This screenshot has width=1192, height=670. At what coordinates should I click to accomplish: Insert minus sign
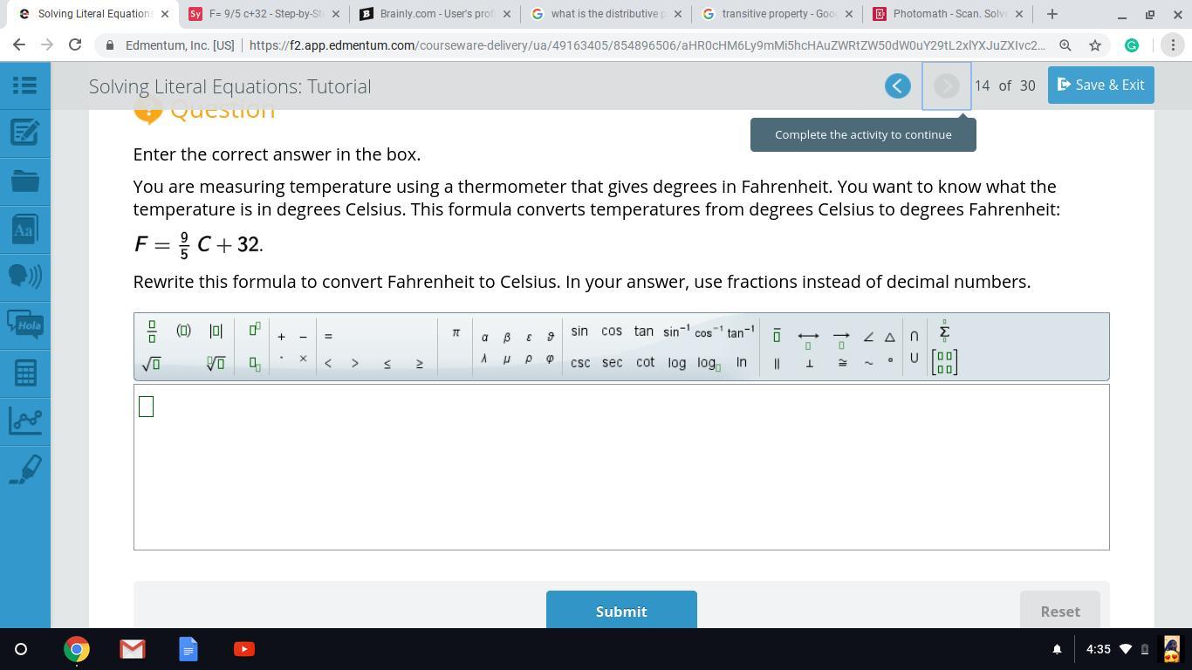pyautogui.click(x=303, y=337)
